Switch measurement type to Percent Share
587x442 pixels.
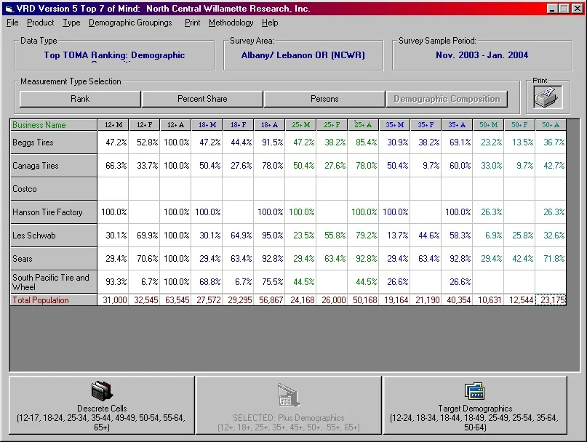tap(202, 99)
